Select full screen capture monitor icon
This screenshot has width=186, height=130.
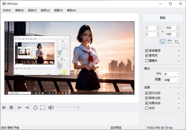coord(163,42)
